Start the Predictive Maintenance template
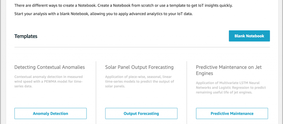283x124 pixels. (x=232, y=113)
